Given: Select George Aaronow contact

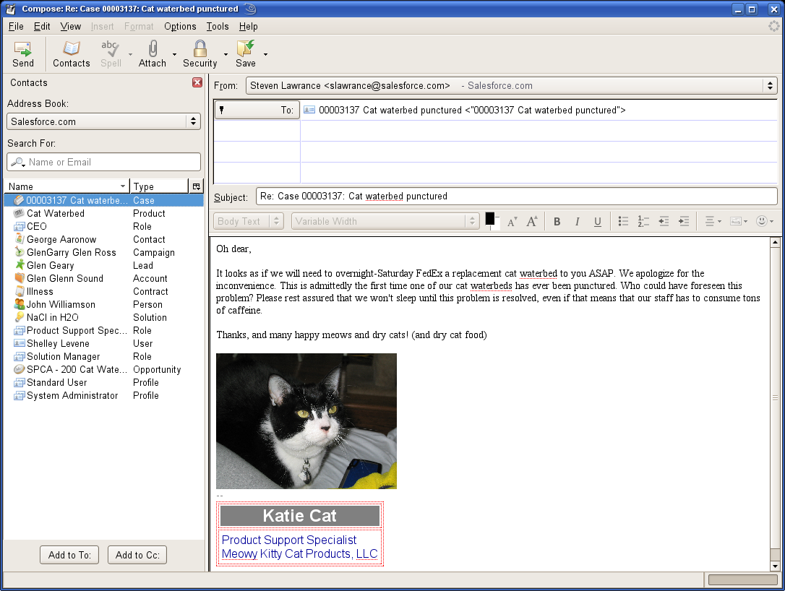Looking at the screenshot, I should (104, 239).
